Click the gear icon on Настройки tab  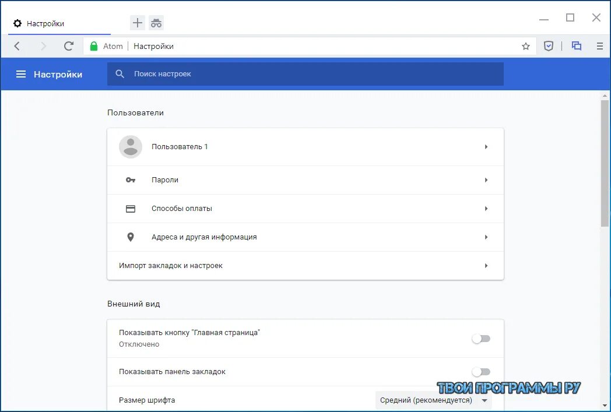pos(17,23)
